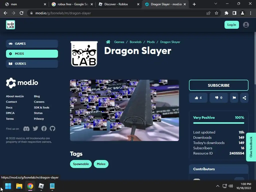Screen dimensions: 256x192
Task: Open the Careers link
Action: 39,102
